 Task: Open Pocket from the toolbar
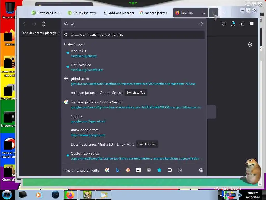(x=224, y=24)
